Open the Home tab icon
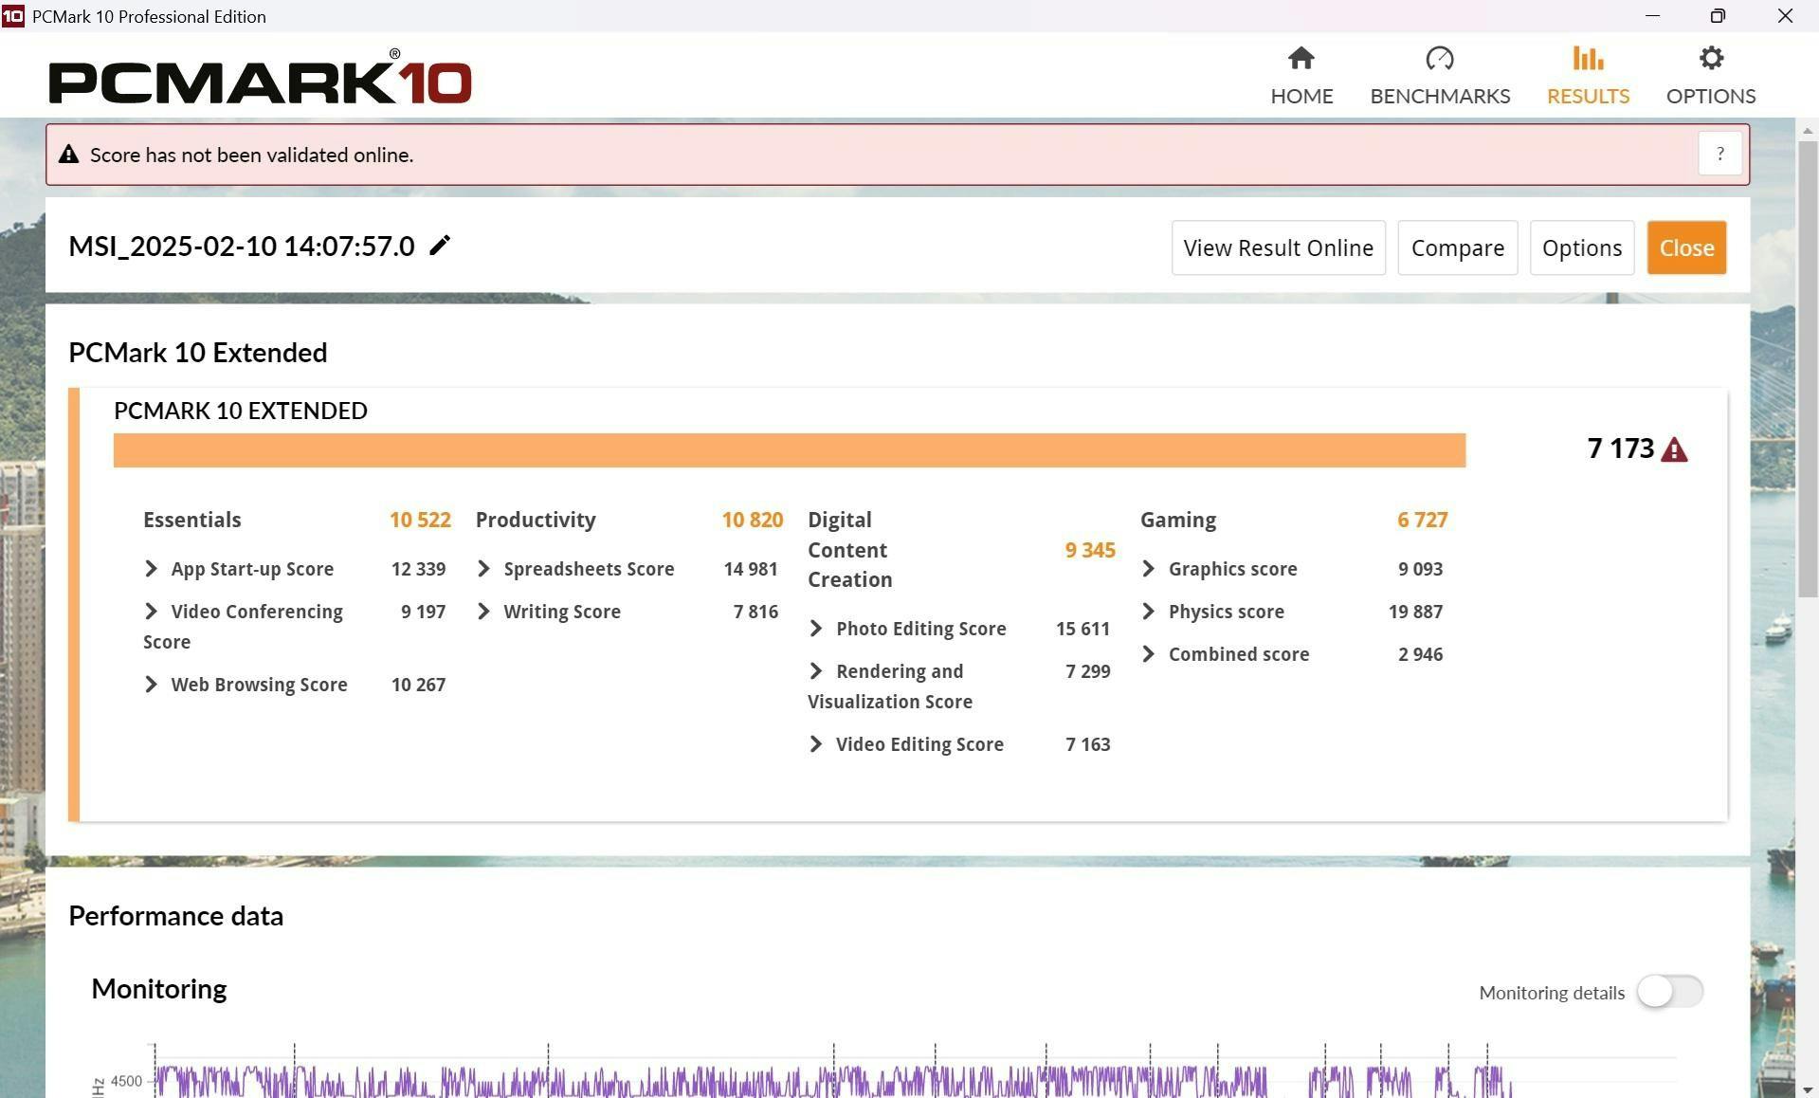 tap(1301, 59)
